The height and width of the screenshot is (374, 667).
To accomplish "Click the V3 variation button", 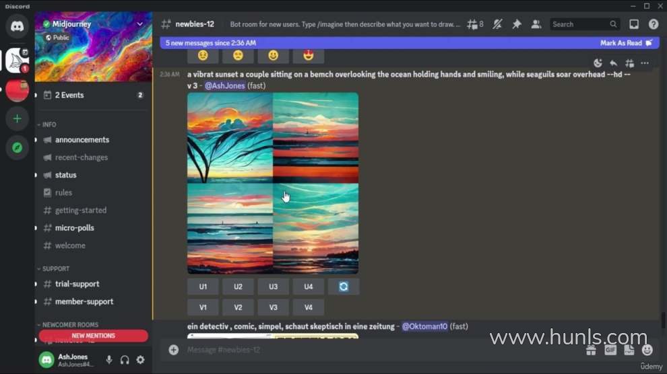I will pyautogui.click(x=273, y=307).
